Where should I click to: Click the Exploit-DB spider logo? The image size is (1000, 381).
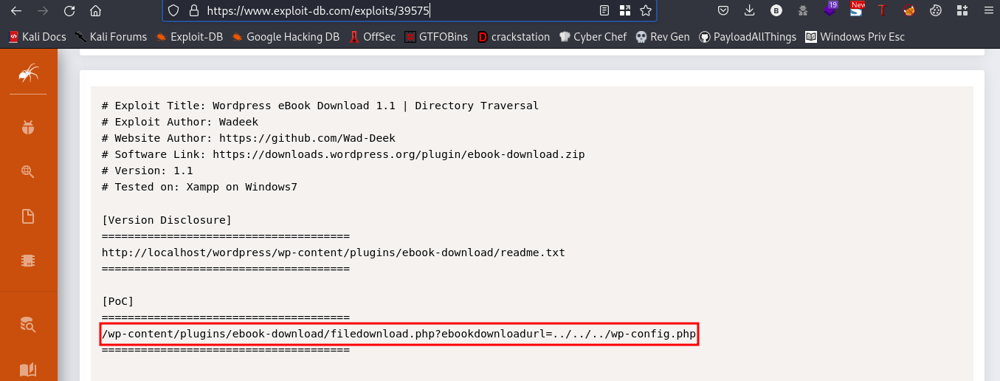click(28, 72)
